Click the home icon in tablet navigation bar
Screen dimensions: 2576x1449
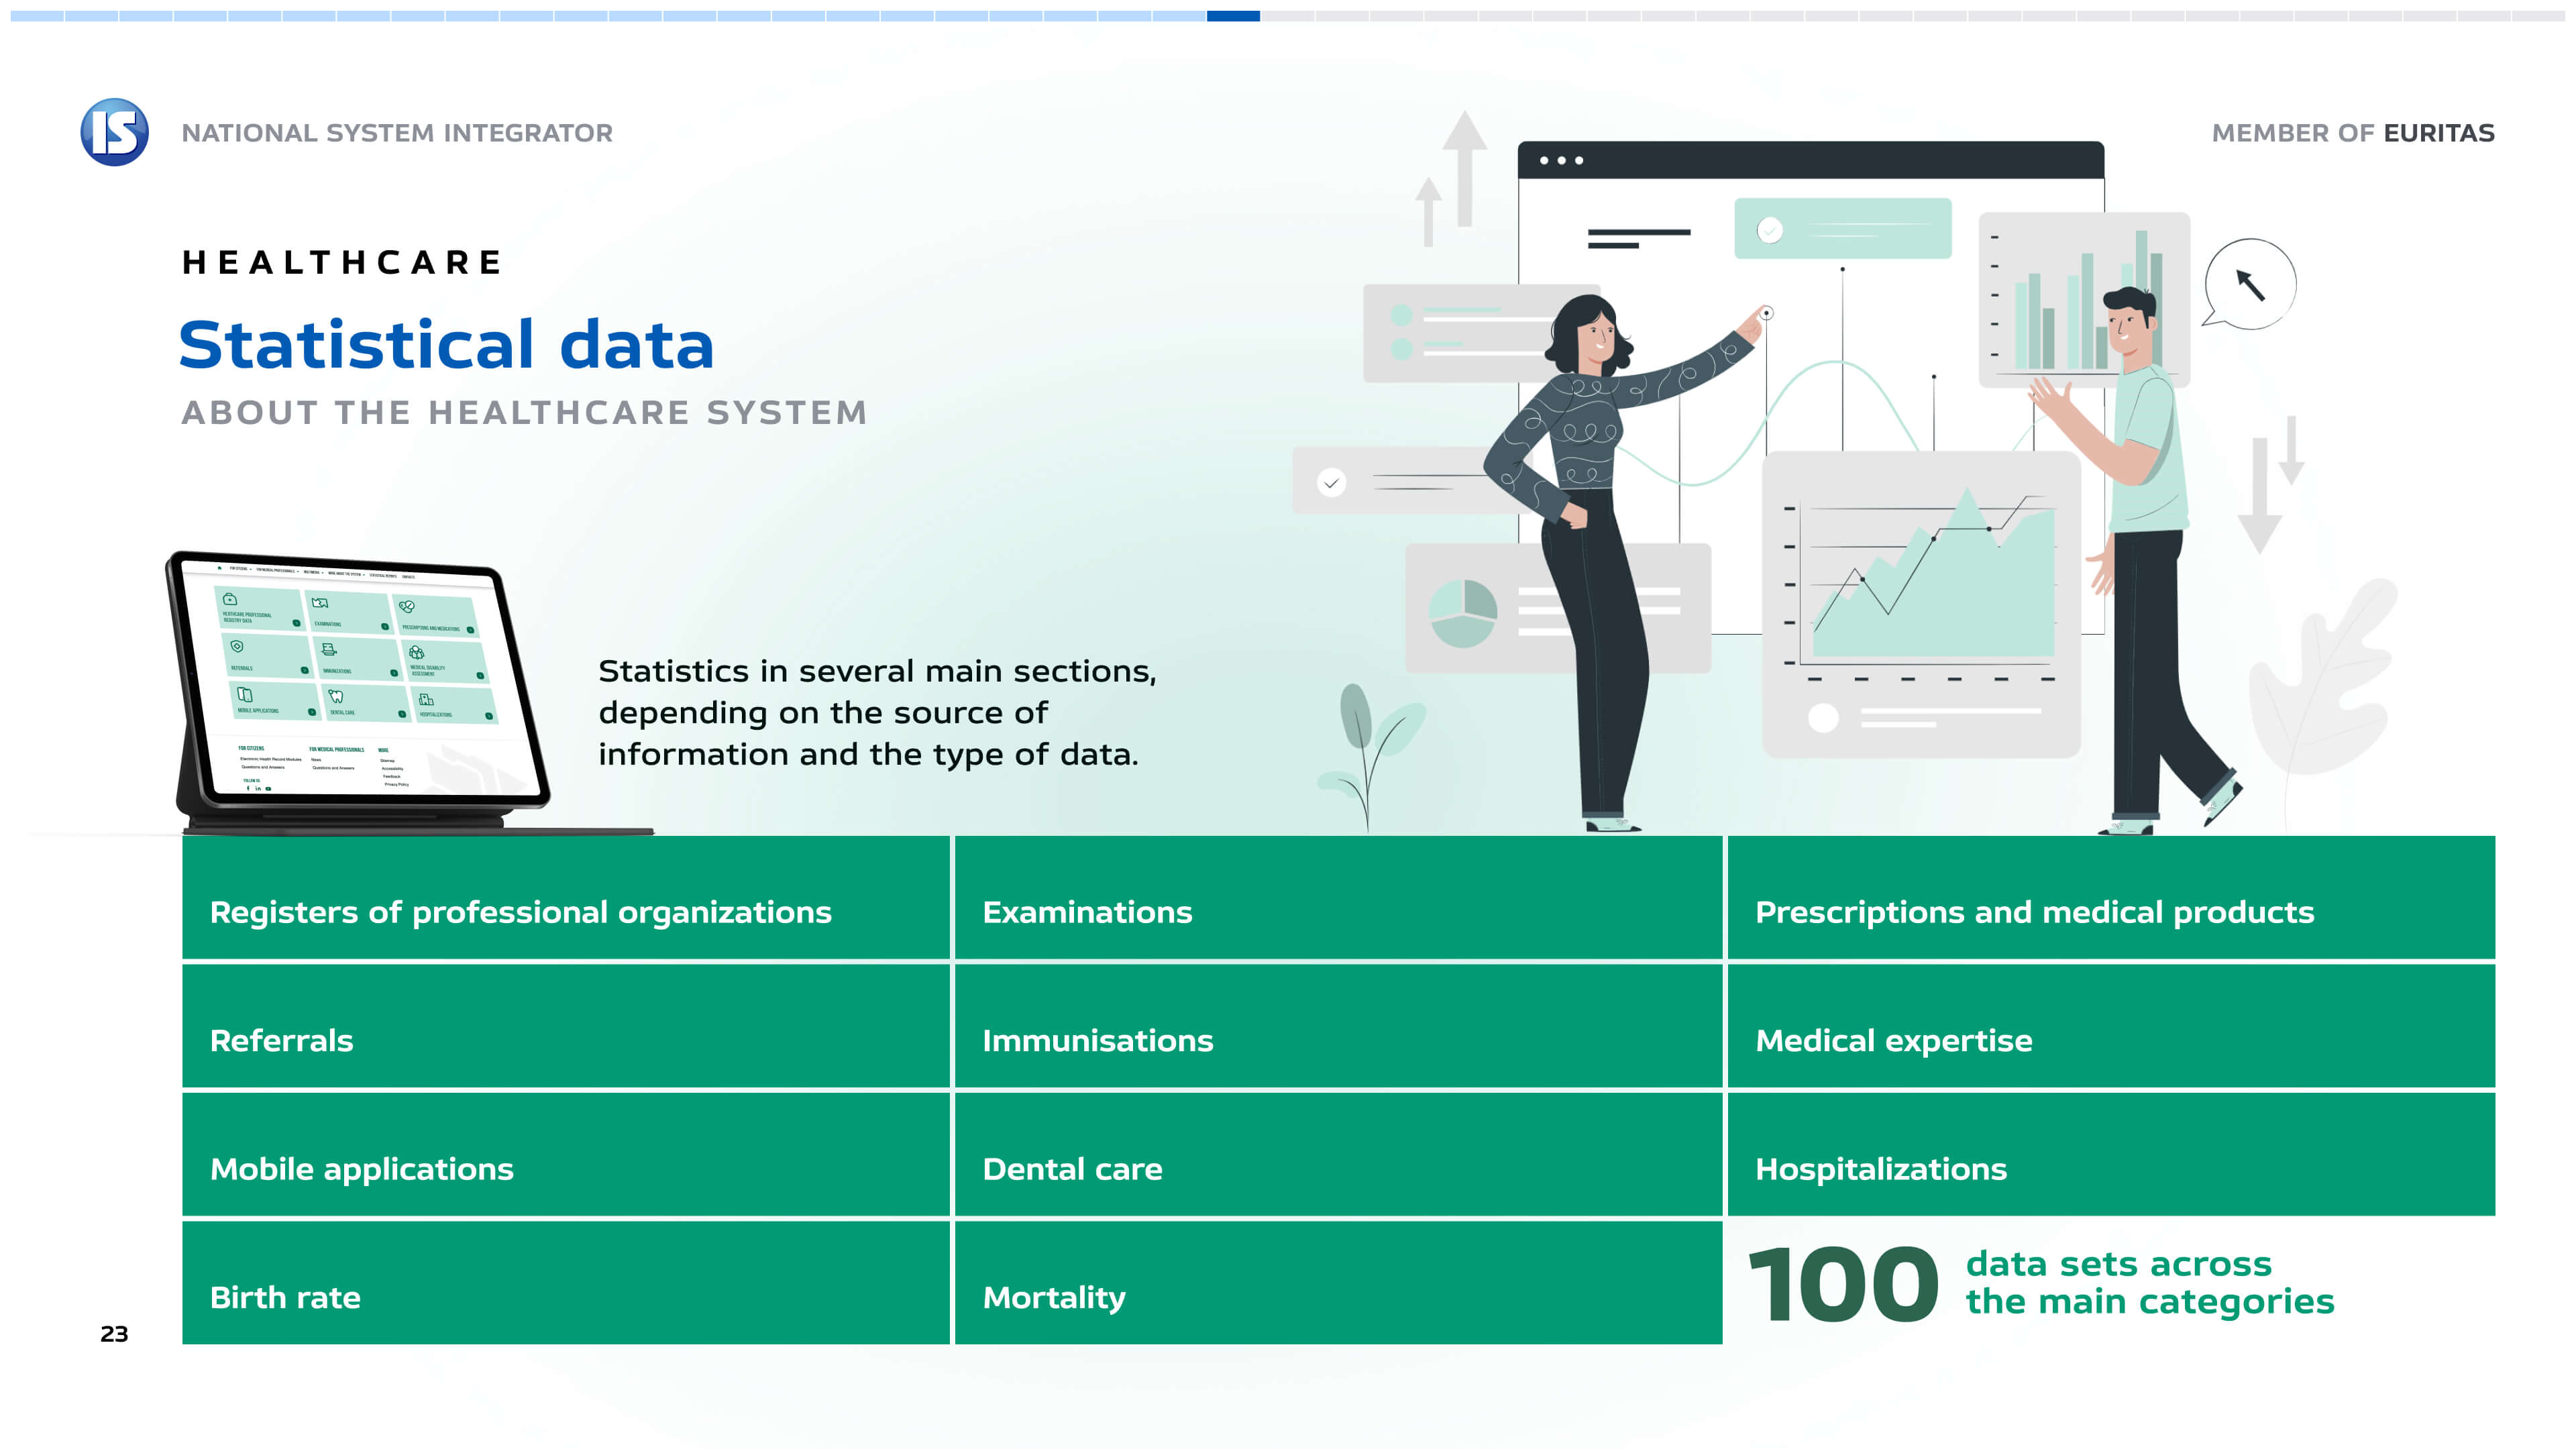coord(220,568)
